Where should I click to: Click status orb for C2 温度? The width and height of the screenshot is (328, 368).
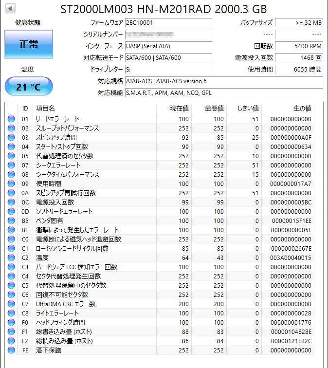click(x=11, y=258)
